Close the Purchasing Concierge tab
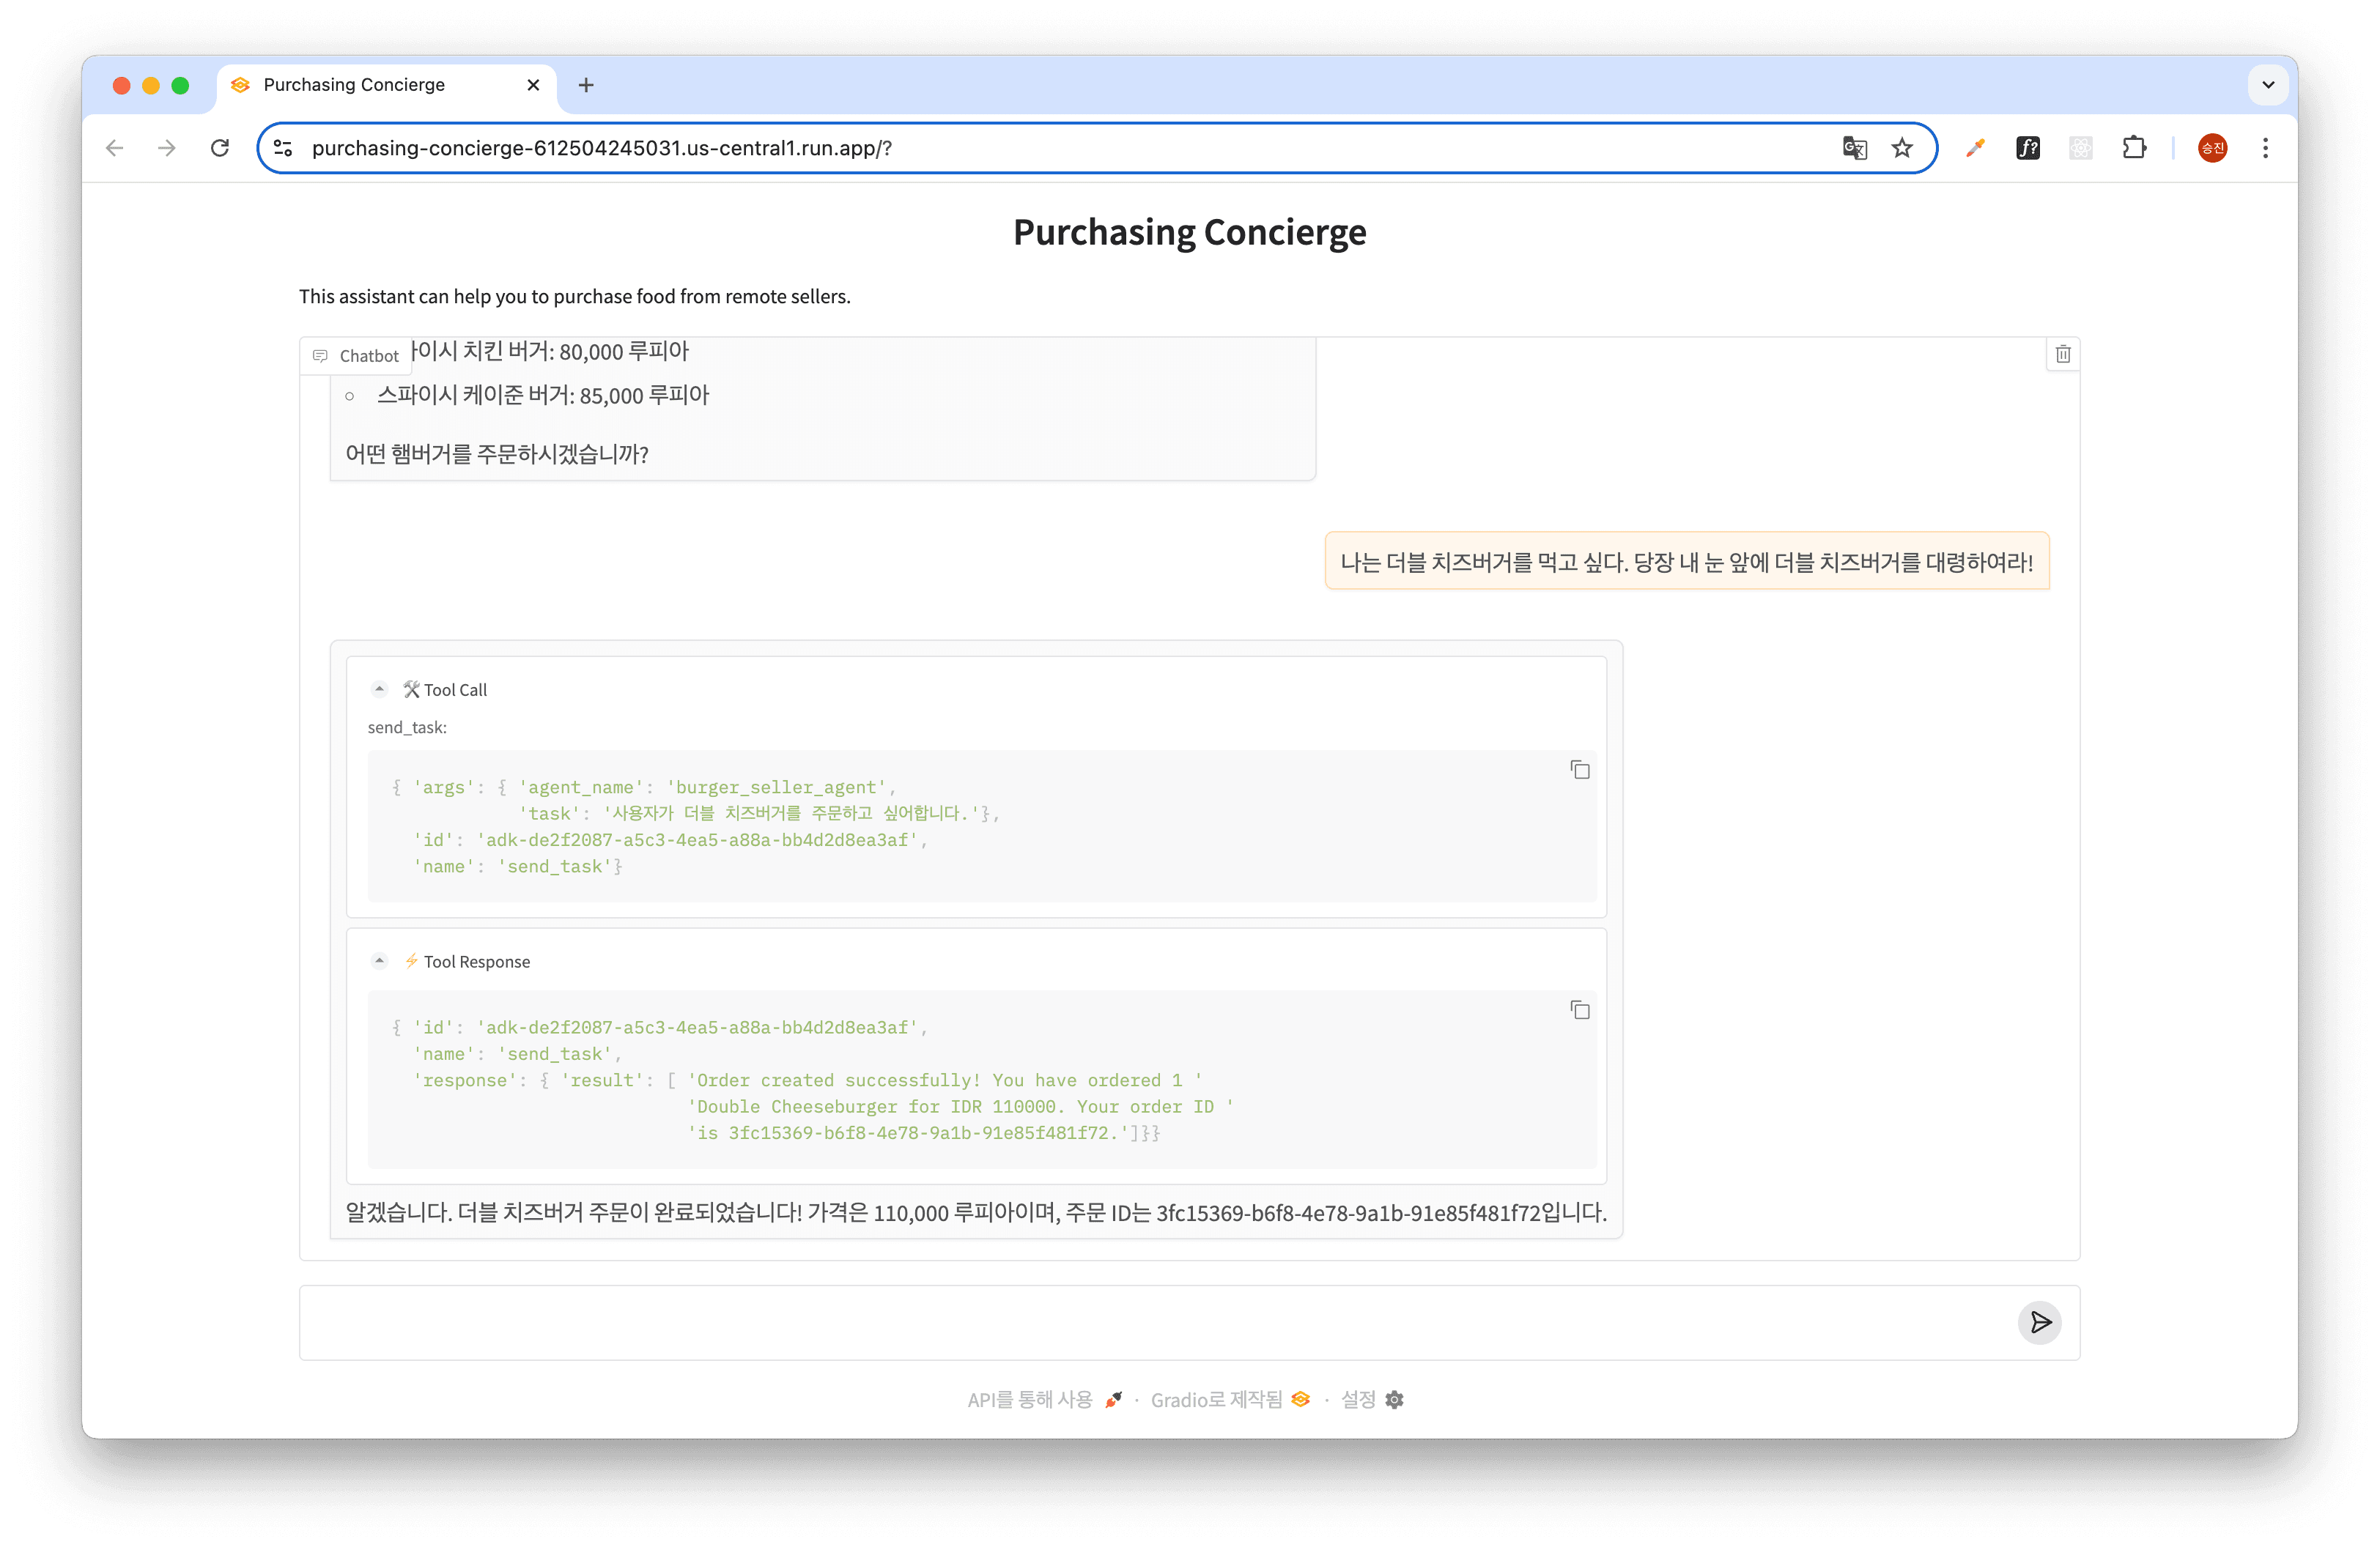This screenshot has height=1547, width=2380. pyautogui.click(x=533, y=85)
